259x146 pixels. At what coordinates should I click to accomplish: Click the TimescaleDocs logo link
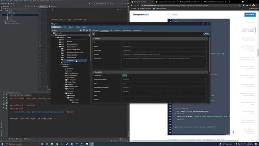(141, 15)
